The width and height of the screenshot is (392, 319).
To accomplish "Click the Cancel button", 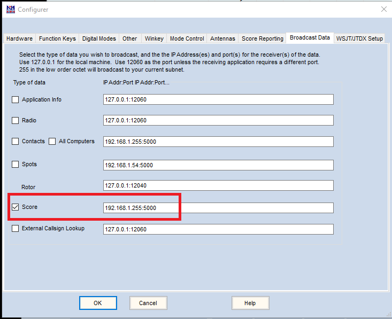I will [x=148, y=303].
